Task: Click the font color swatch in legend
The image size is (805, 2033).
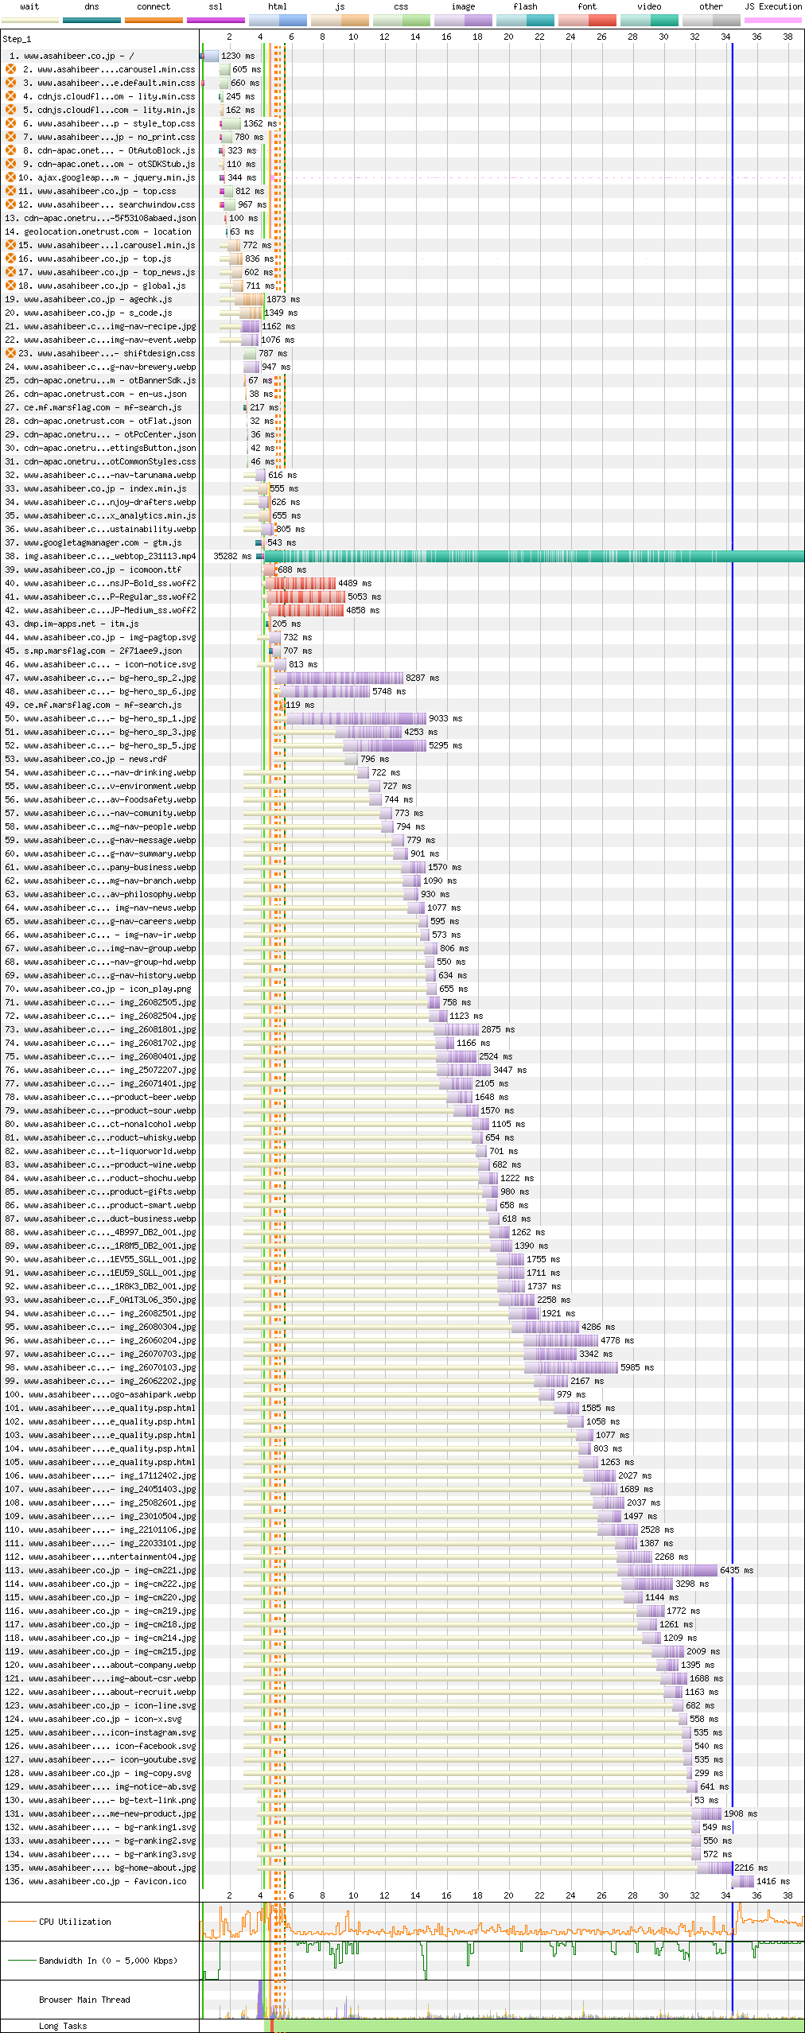Action: [x=587, y=20]
